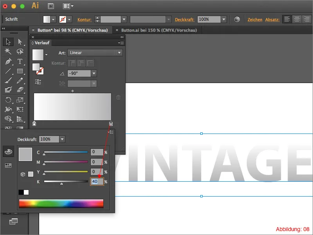Click the change screen mode icon
The image size is (313, 235).
[x=13, y=221]
